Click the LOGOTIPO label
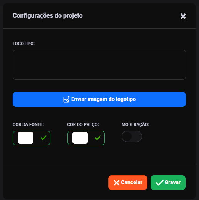 pyautogui.click(x=23, y=44)
